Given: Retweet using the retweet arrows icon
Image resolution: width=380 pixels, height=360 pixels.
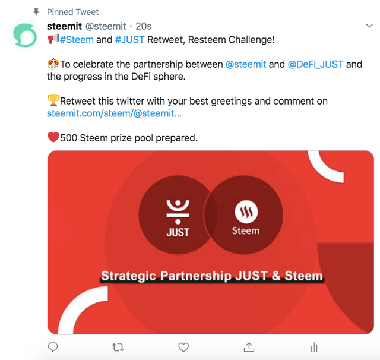Looking at the screenshot, I should click(118, 348).
